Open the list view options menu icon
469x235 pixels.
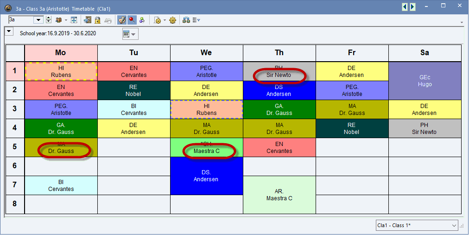point(196,20)
